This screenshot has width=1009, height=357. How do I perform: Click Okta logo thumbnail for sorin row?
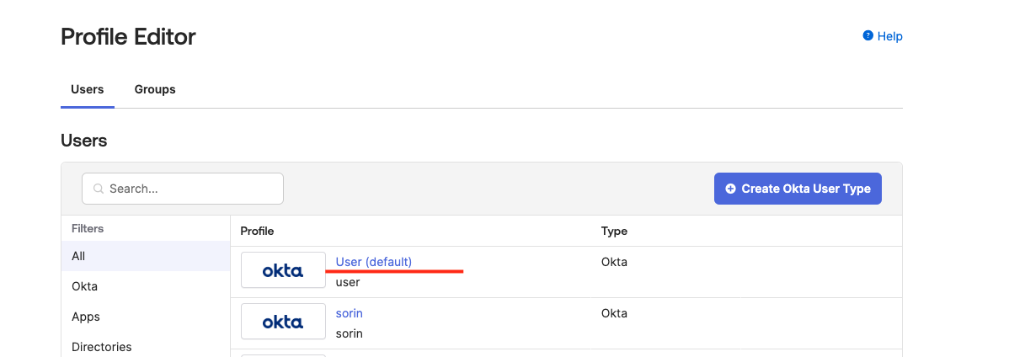[283, 322]
